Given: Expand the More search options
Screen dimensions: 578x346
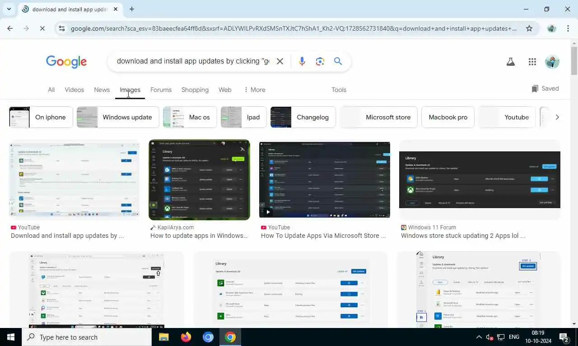Looking at the screenshot, I should (x=255, y=90).
